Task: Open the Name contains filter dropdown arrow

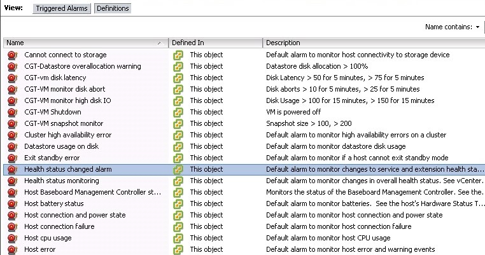Action: tap(477, 27)
